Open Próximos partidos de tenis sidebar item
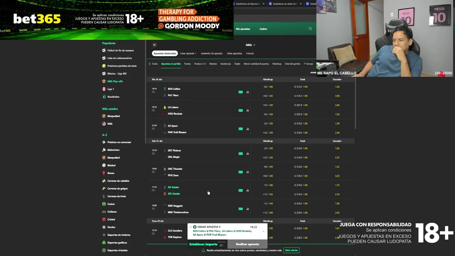This screenshot has height=256, width=455. pyautogui.click(x=122, y=66)
